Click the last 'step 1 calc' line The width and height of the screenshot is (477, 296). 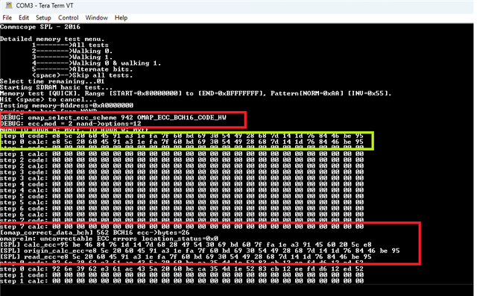click(182, 281)
